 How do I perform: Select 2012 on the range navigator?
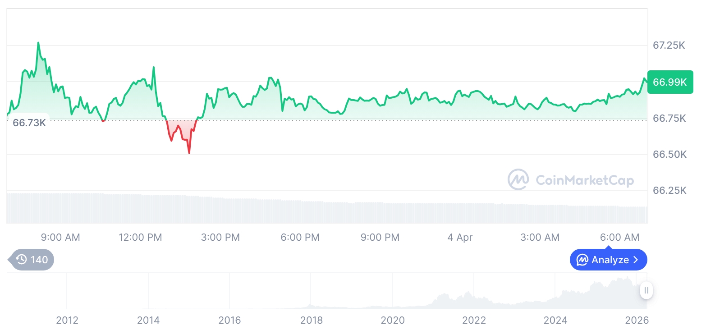pos(67,321)
